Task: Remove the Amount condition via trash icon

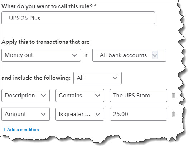Action: click(x=174, y=114)
